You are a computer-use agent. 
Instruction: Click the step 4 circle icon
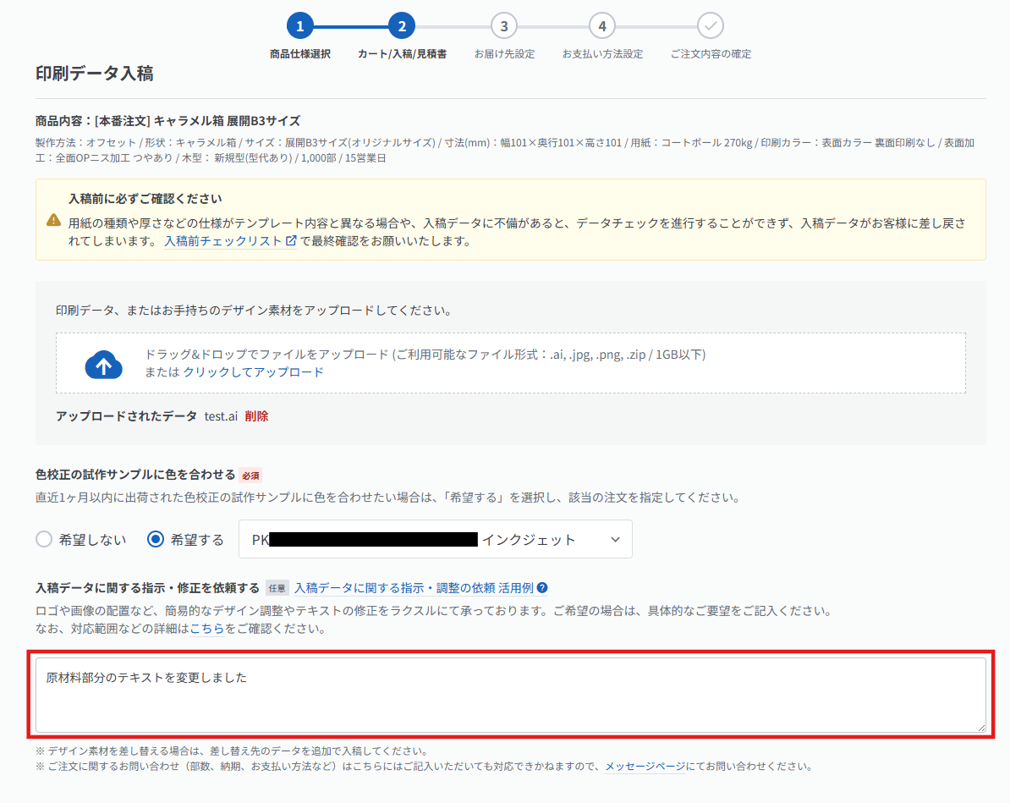pyautogui.click(x=602, y=25)
